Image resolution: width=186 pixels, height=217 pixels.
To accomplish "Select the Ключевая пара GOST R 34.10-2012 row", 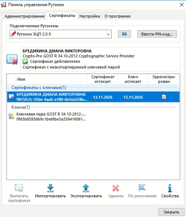I will (93, 117).
